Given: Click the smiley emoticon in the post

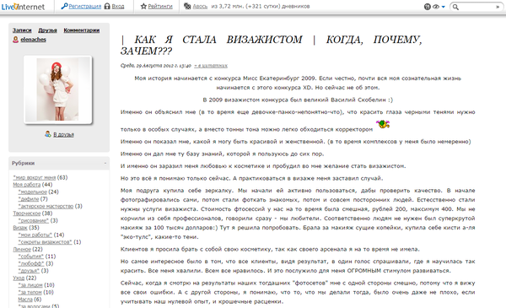Looking at the screenshot, I should tap(383, 124).
